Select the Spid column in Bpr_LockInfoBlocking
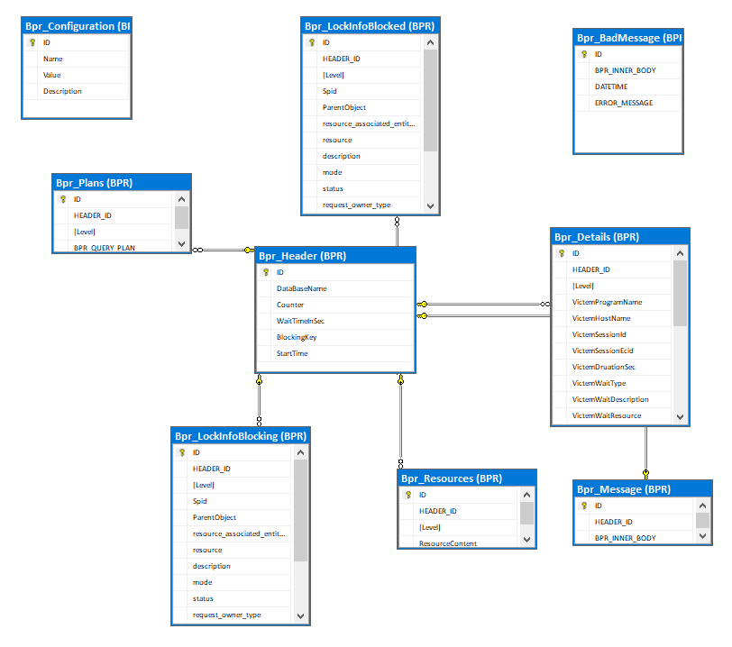The width and height of the screenshot is (732, 647). (x=233, y=501)
